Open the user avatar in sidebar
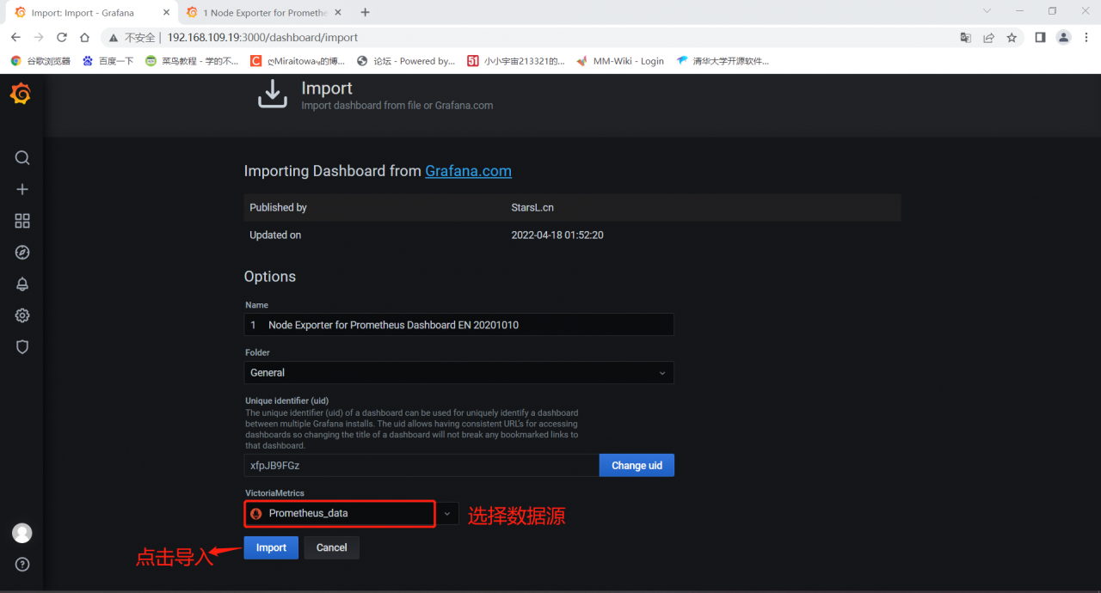1101x593 pixels. [x=22, y=533]
